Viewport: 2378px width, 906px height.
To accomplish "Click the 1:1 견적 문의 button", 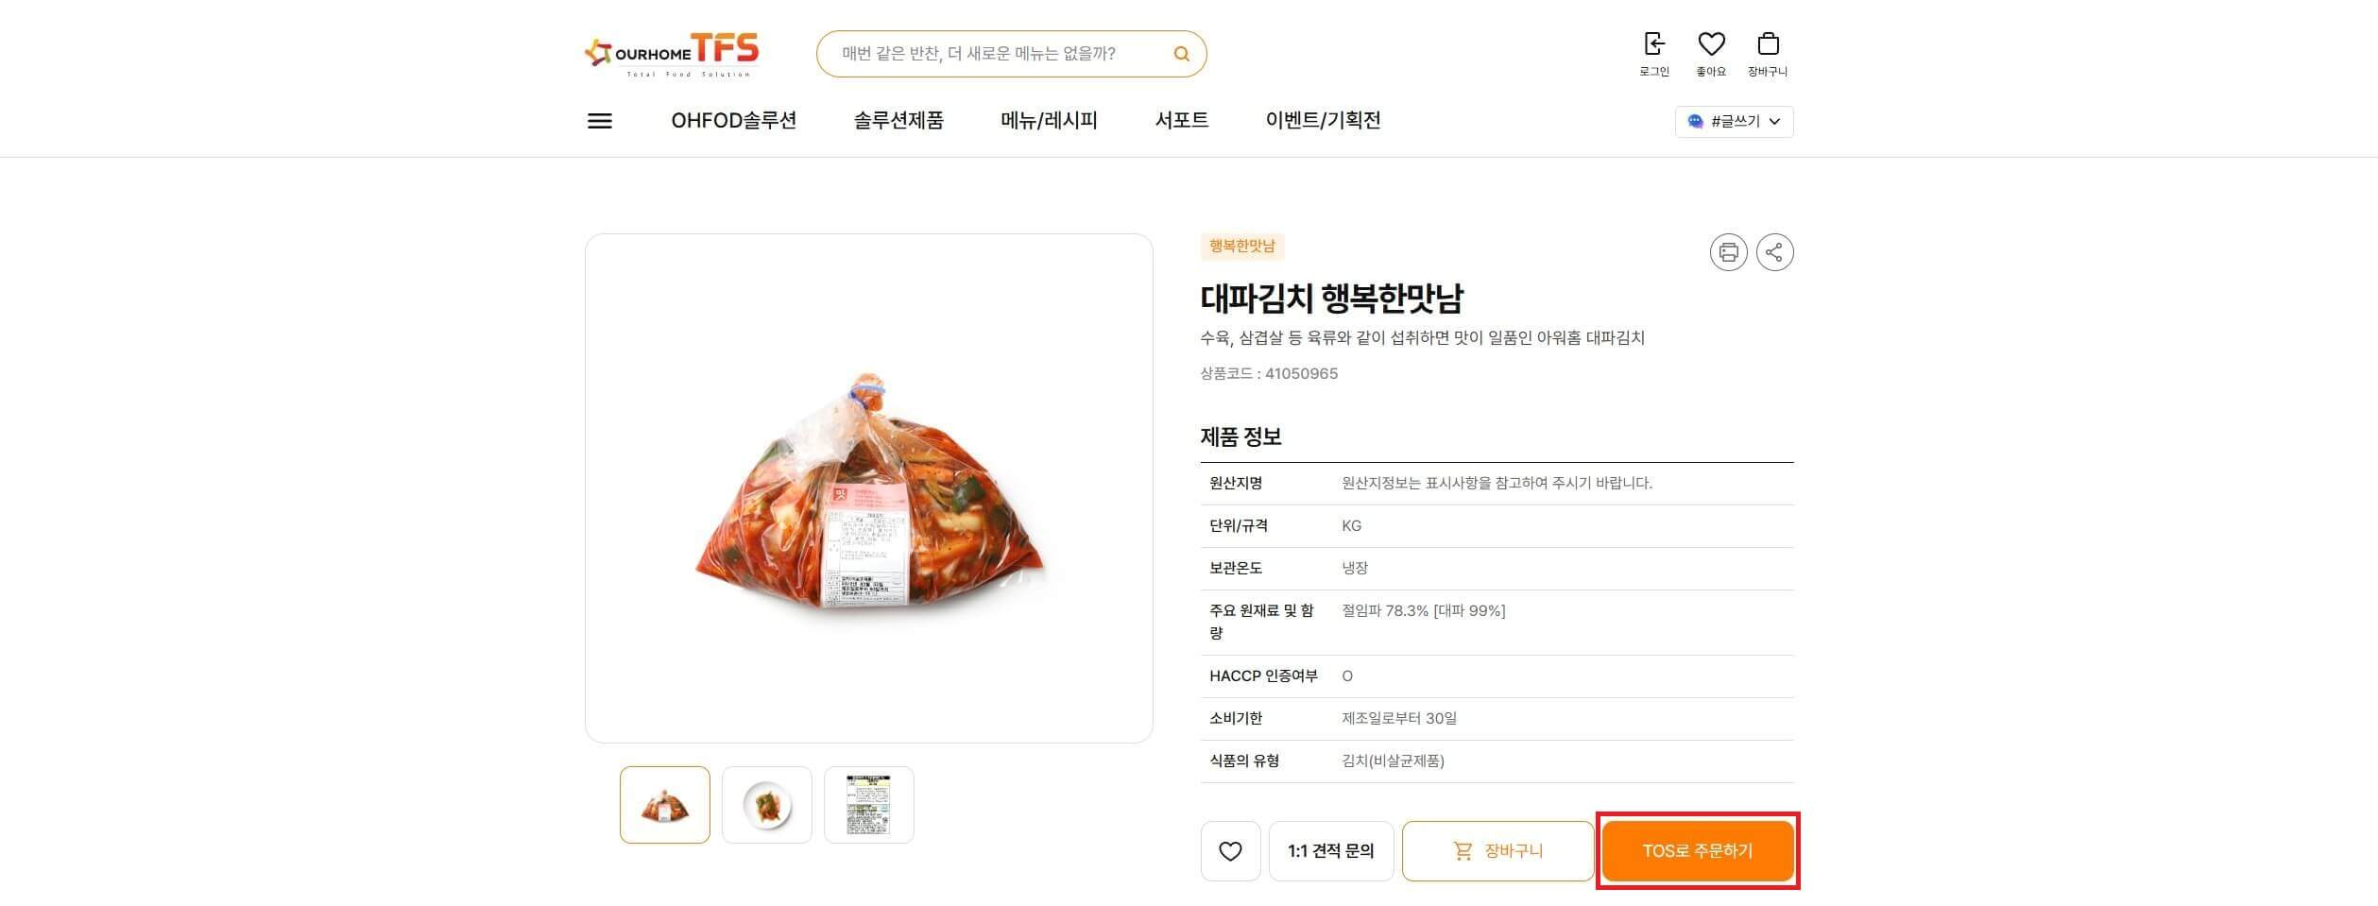I will (1331, 850).
